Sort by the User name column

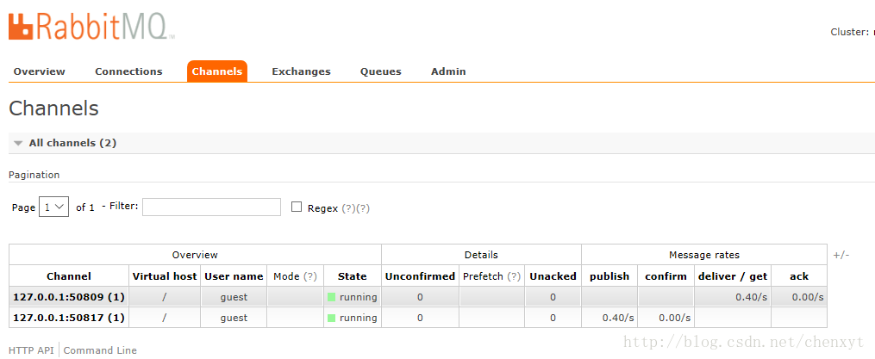[234, 276]
